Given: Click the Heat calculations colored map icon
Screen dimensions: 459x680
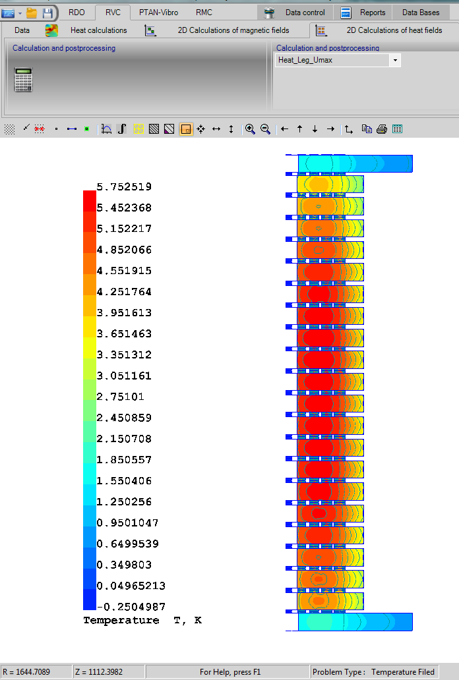Looking at the screenshot, I should (51, 30).
